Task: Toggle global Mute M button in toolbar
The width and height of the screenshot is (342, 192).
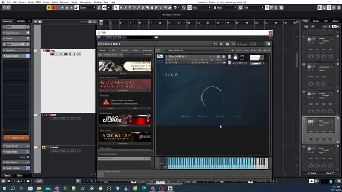Action: 49,7
